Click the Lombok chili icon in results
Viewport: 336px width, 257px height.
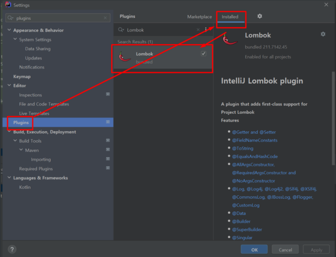click(125, 57)
